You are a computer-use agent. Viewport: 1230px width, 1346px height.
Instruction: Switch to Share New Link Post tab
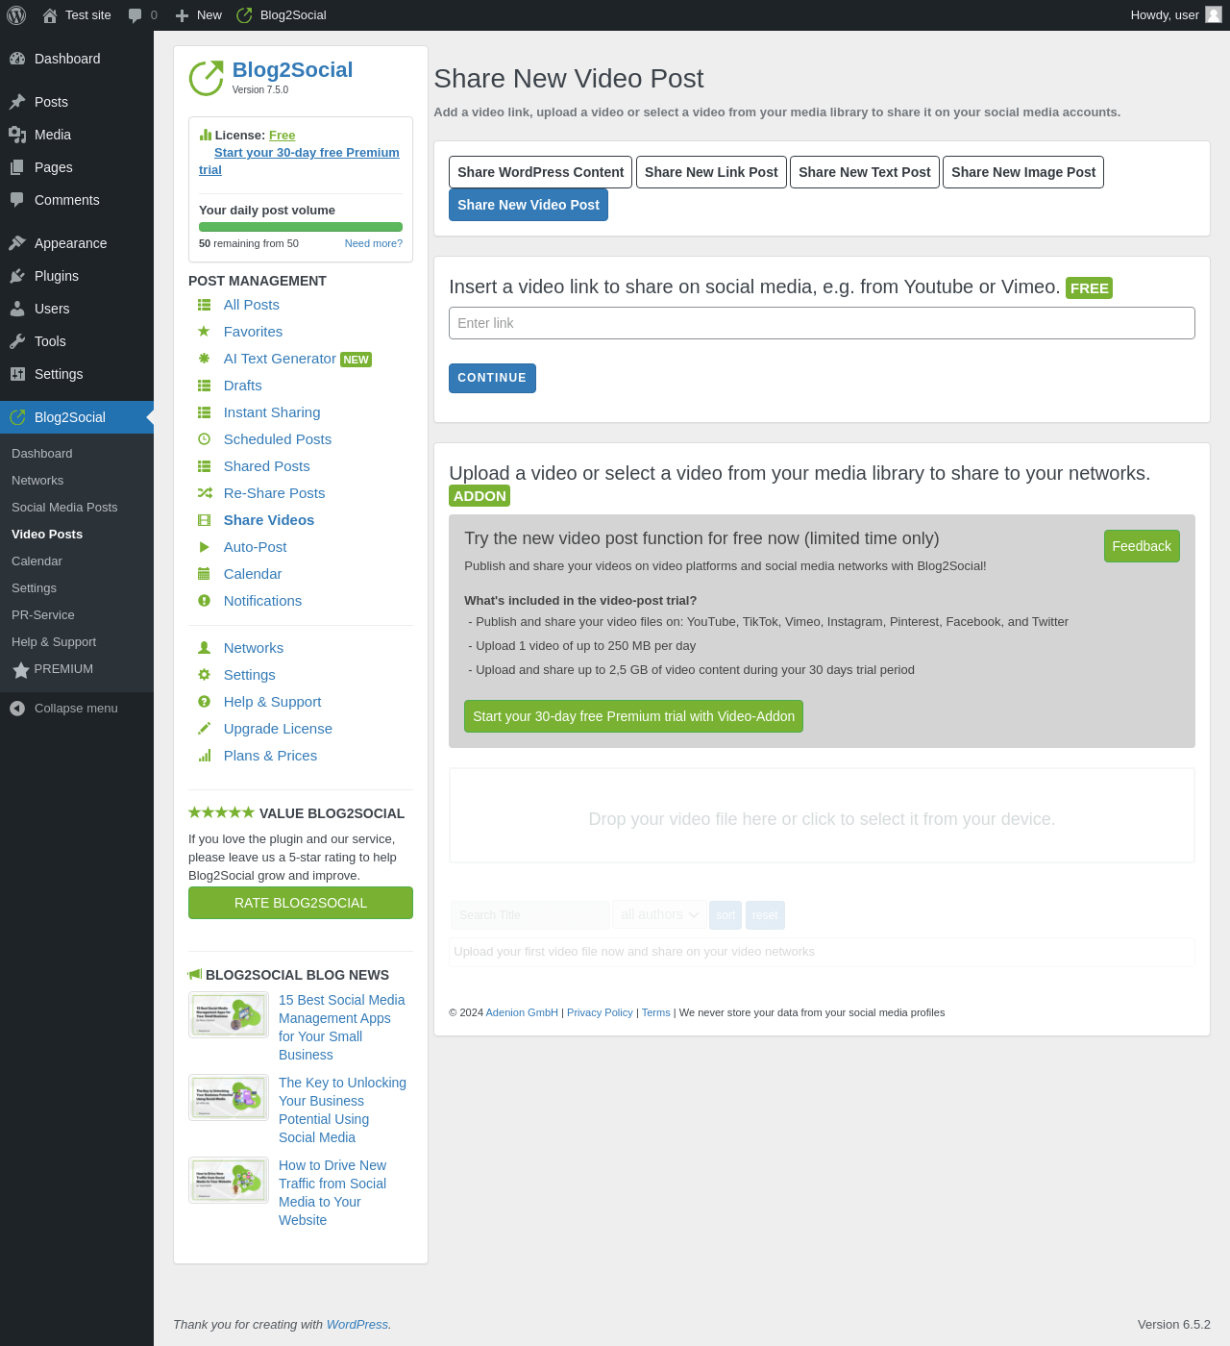click(x=711, y=172)
